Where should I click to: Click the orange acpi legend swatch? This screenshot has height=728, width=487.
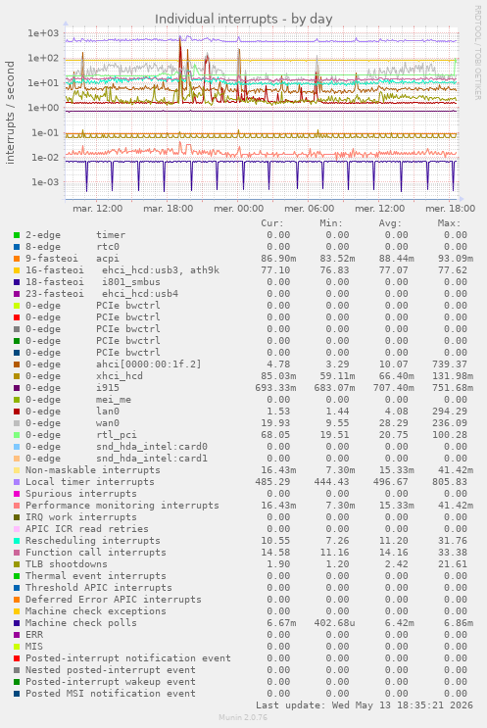click(17, 259)
